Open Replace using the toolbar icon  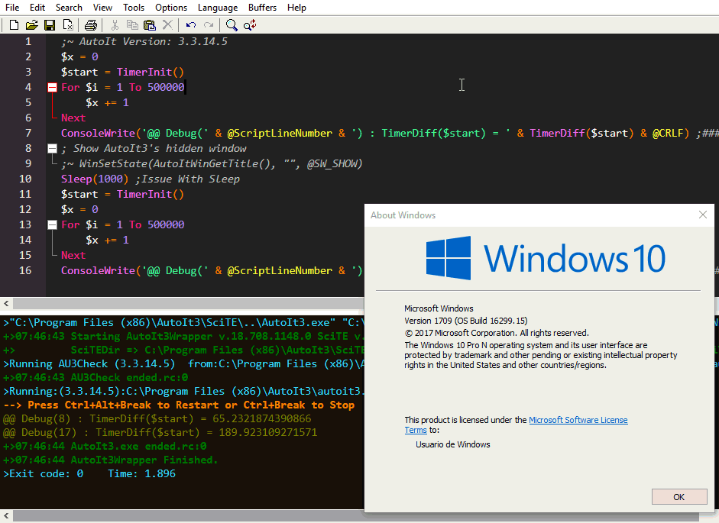pos(250,24)
